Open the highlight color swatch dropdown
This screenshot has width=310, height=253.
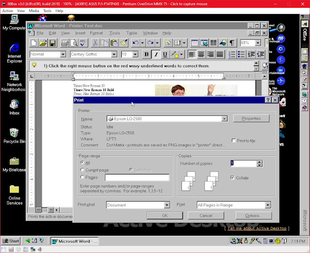(181, 54)
